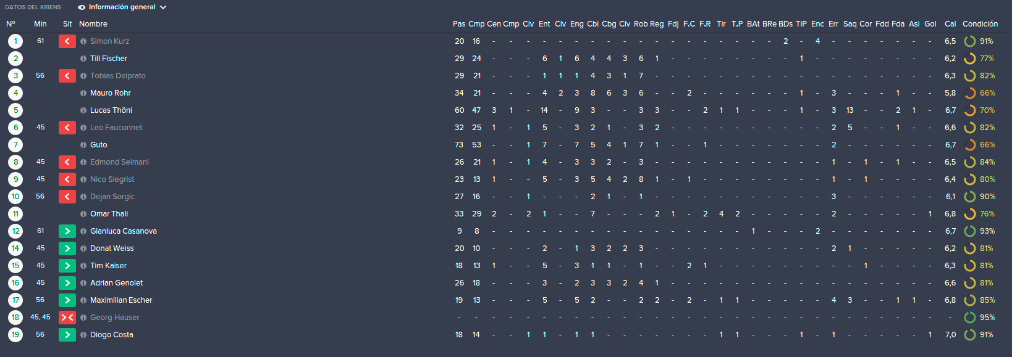Click green substitution arrow for Diogo Costa

(x=67, y=335)
